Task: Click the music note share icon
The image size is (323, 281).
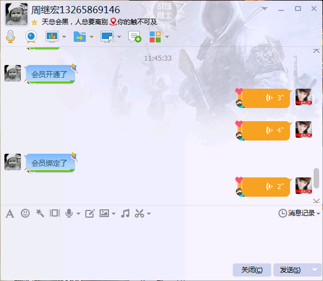Action: pos(125,213)
